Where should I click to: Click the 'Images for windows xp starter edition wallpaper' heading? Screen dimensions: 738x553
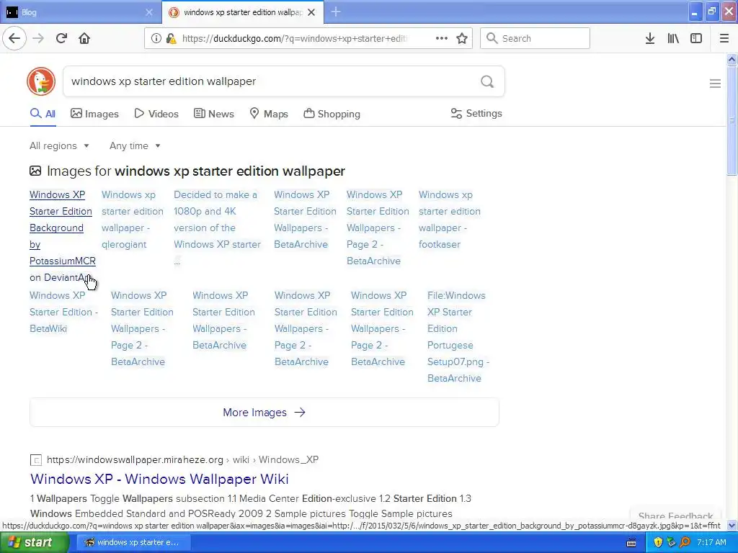click(196, 171)
